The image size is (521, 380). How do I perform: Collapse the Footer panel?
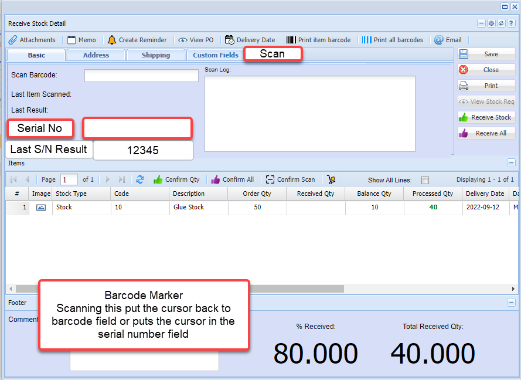pos(511,303)
